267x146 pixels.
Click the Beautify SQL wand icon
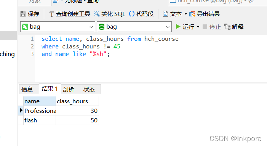pos(97,14)
